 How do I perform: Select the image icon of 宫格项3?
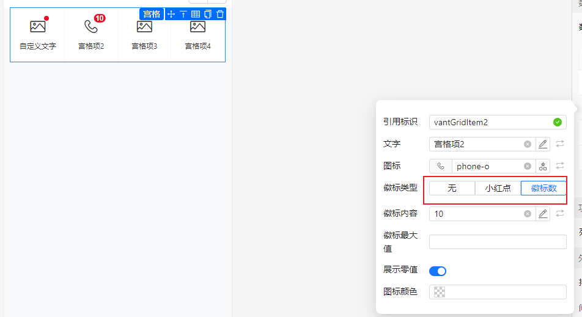tap(144, 26)
